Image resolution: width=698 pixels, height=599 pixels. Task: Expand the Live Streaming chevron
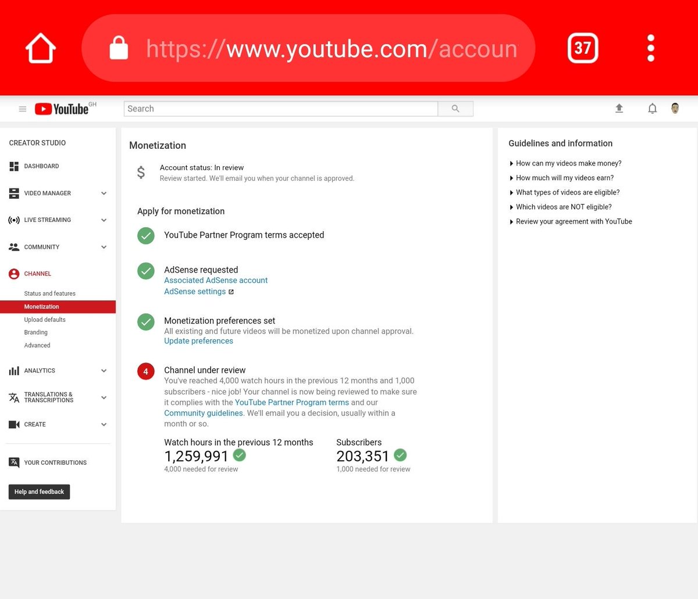point(104,220)
